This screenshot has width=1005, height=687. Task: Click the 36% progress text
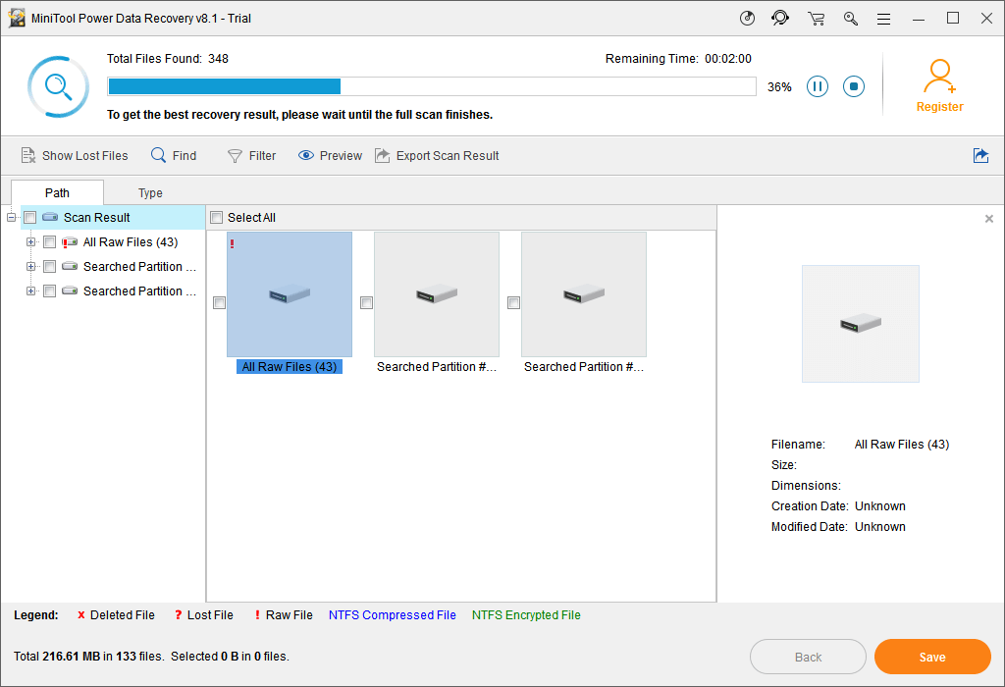click(x=779, y=87)
